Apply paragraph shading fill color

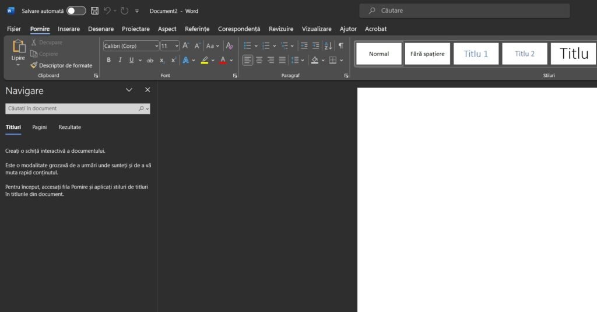click(x=314, y=60)
